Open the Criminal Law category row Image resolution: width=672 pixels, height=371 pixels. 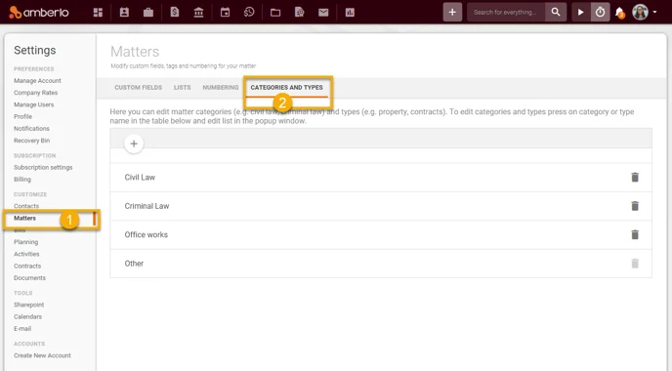381,206
